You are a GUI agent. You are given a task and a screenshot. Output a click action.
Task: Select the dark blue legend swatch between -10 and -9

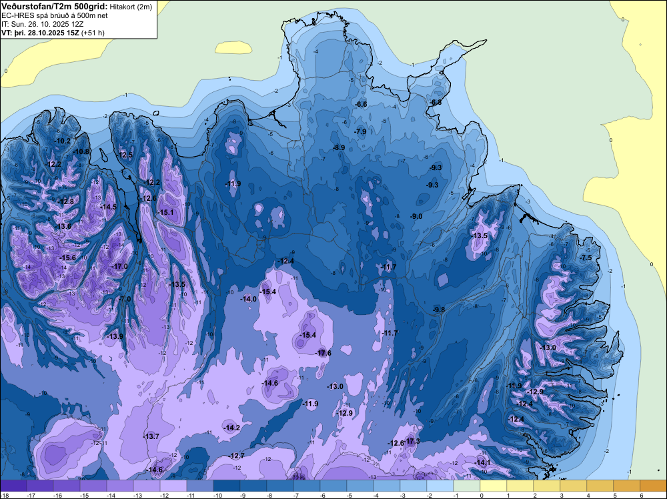pyautogui.click(x=227, y=486)
